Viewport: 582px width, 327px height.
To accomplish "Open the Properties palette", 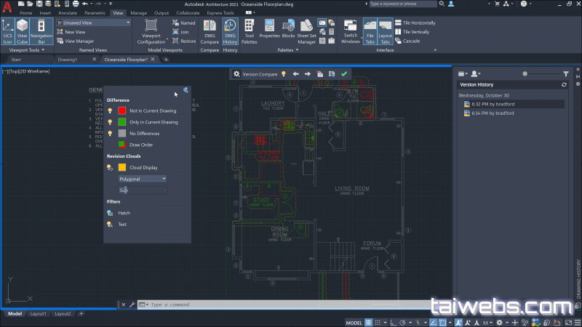I will 269,30.
